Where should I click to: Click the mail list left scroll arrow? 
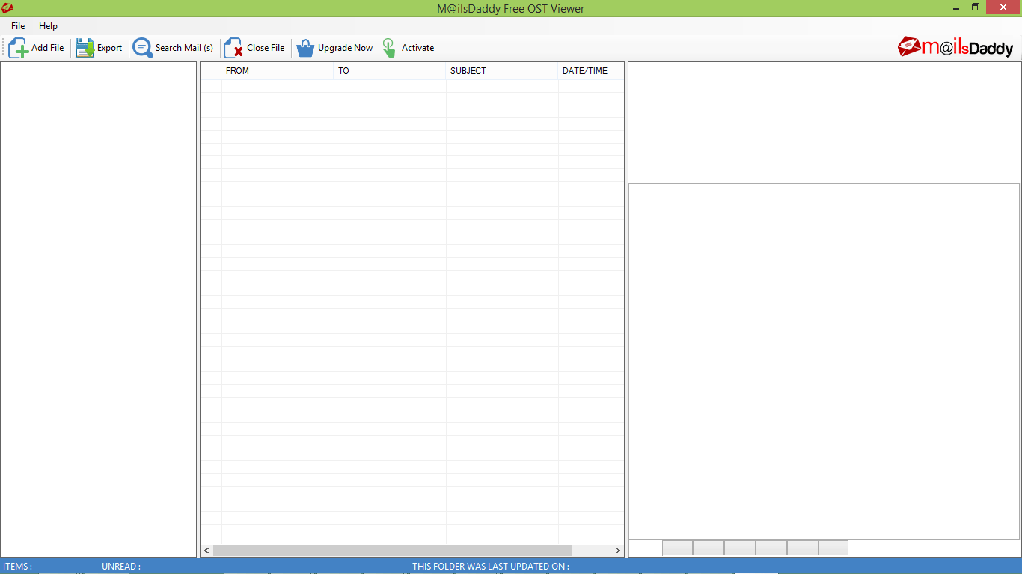[x=206, y=550]
